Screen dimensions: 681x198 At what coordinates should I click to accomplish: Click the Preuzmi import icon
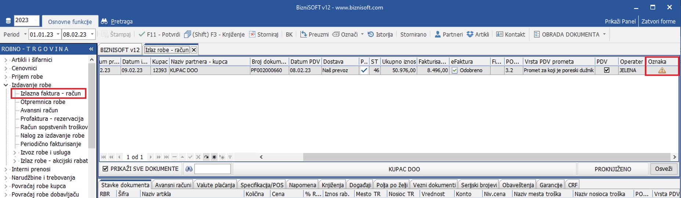[303, 34]
